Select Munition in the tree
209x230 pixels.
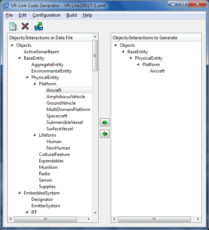coord(48,167)
